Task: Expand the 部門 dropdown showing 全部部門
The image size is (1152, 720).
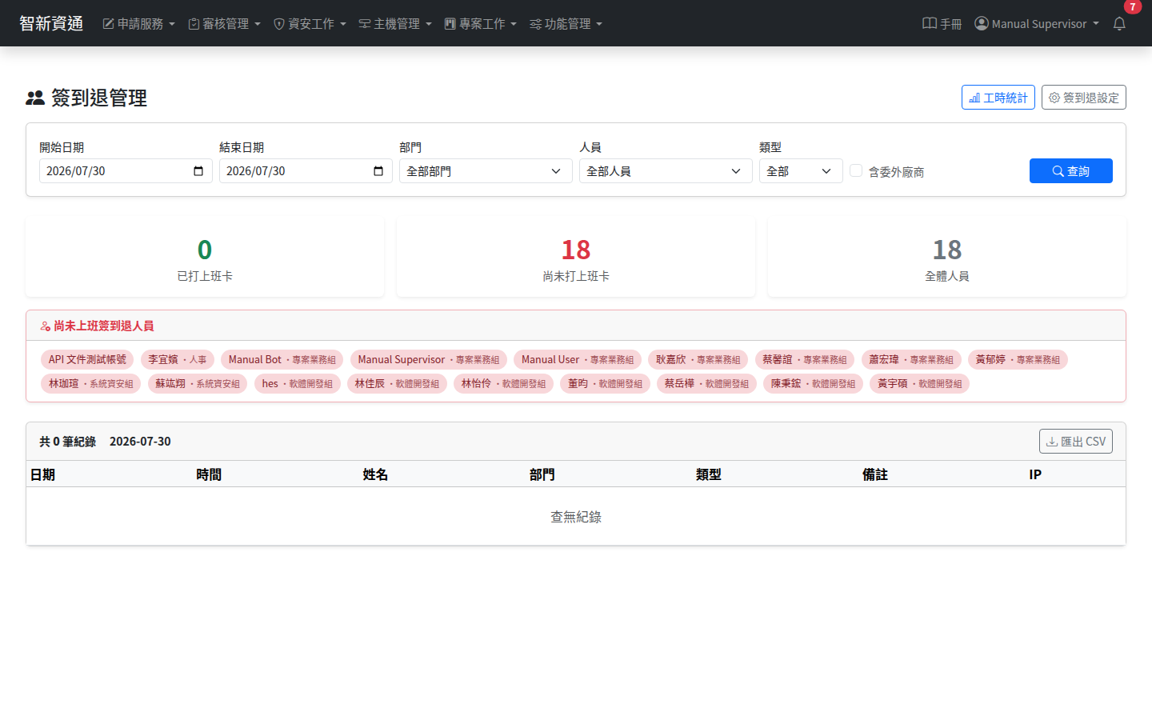Action: 486,171
